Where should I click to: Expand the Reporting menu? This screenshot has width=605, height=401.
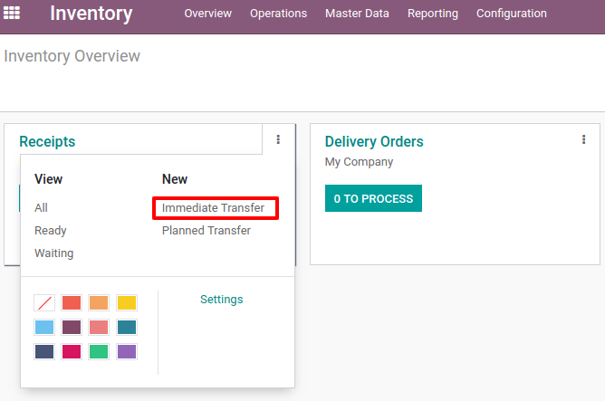433,14
